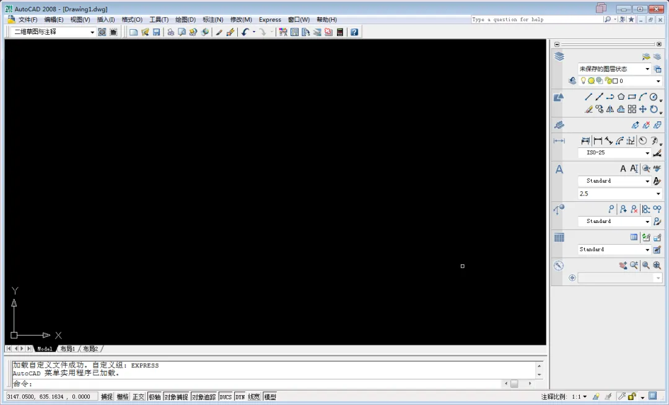Choose the Offset tool
669x405 pixels.
(621, 110)
